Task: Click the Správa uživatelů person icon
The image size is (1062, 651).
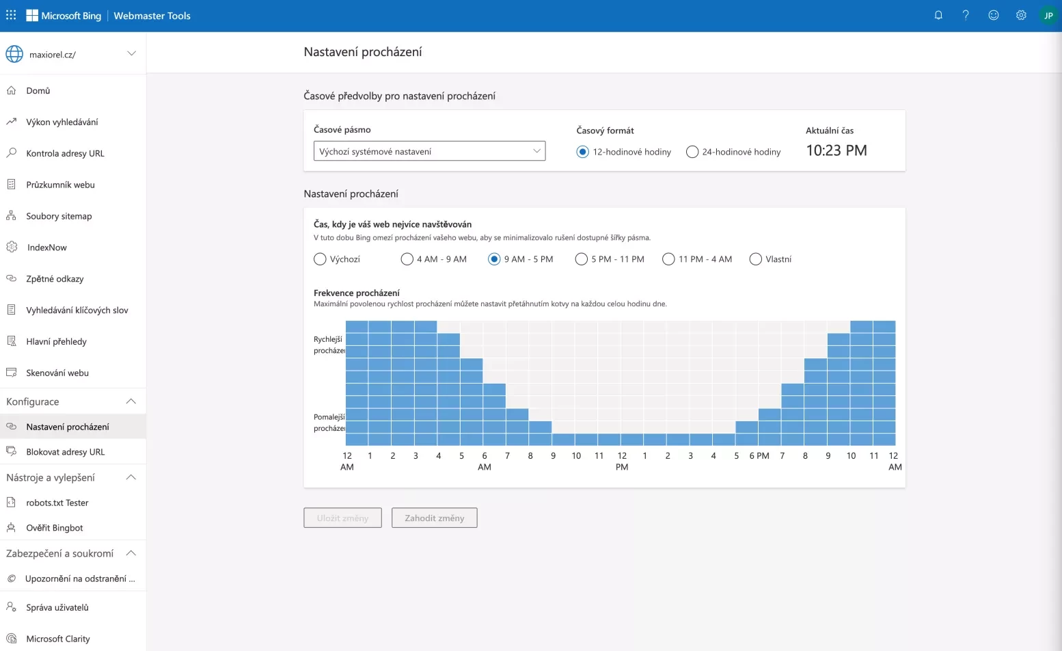Action: [12, 607]
